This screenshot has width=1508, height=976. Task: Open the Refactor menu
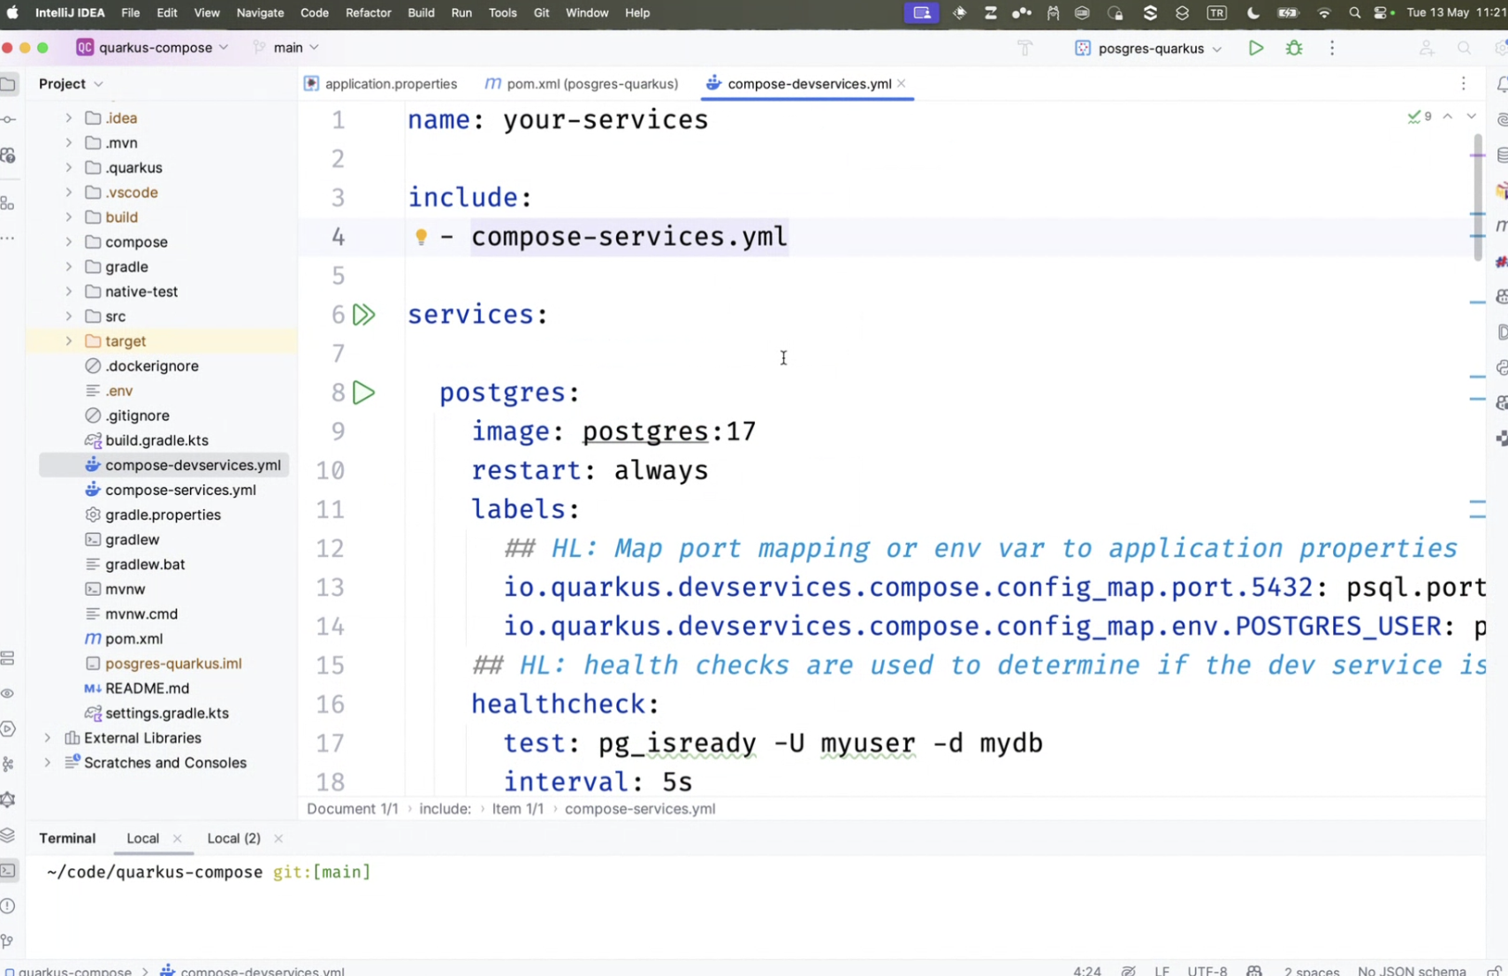(368, 13)
